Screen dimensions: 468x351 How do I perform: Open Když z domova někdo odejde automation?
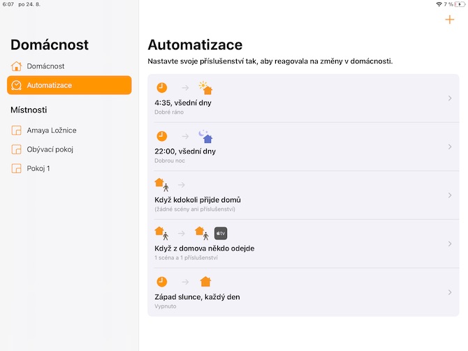tap(204, 248)
